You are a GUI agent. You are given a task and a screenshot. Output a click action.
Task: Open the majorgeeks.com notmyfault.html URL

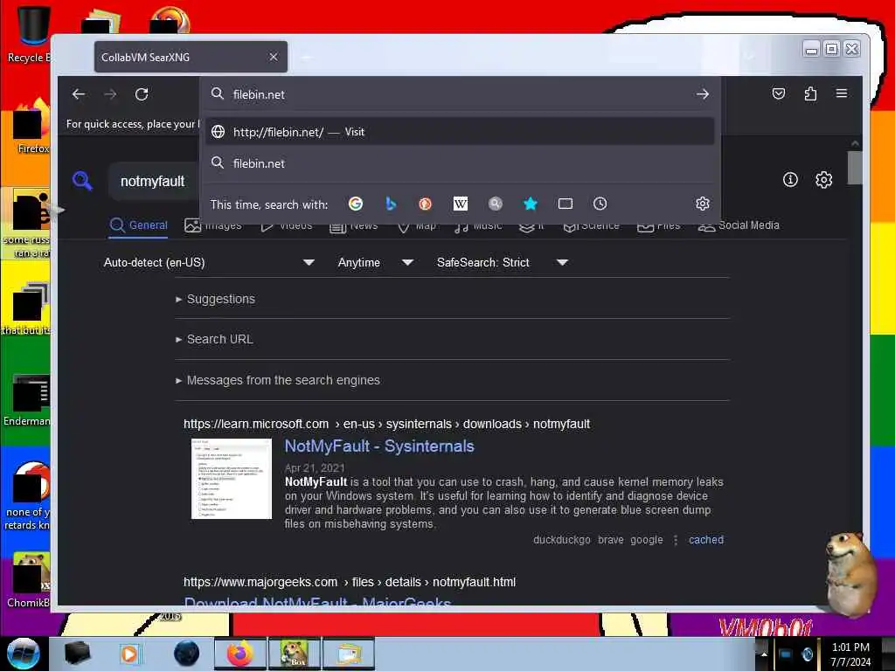click(350, 582)
